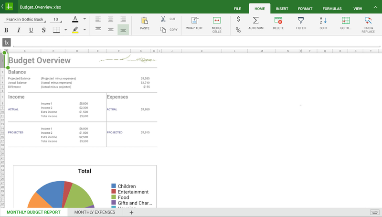Click the yellow highlight color marker
The width and height of the screenshot is (382, 217).
pos(75,30)
